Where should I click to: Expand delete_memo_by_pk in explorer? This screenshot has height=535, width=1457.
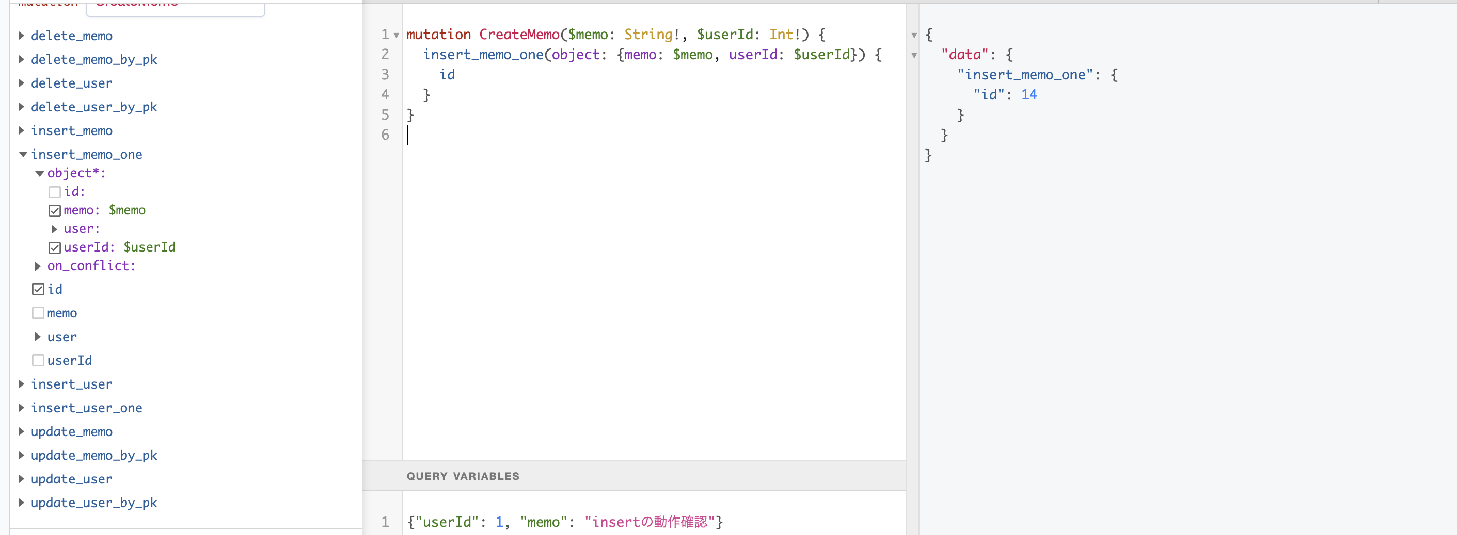click(22, 59)
